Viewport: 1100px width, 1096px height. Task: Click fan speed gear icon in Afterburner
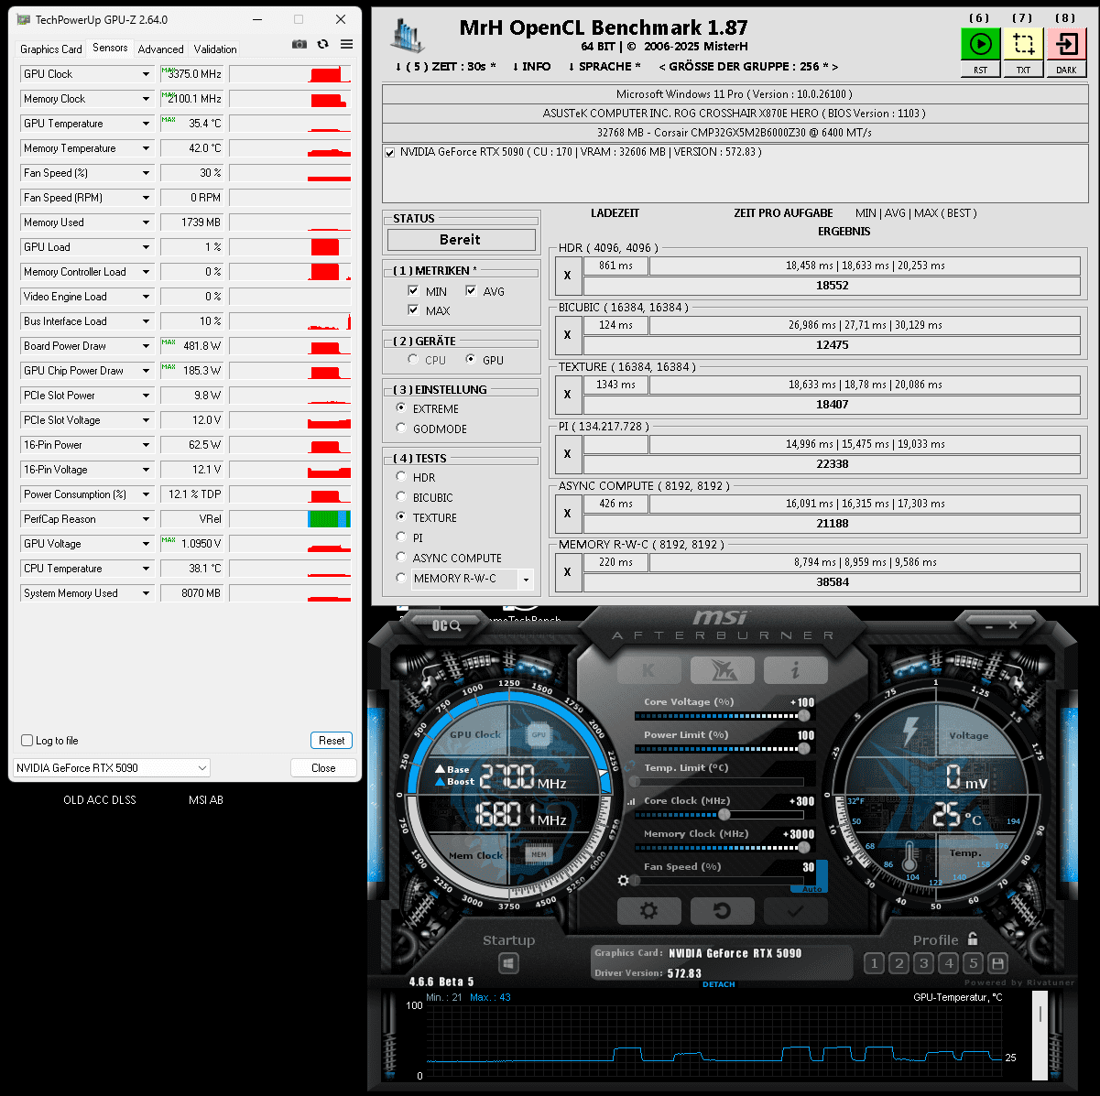pyautogui.click(x=624, y=880)
